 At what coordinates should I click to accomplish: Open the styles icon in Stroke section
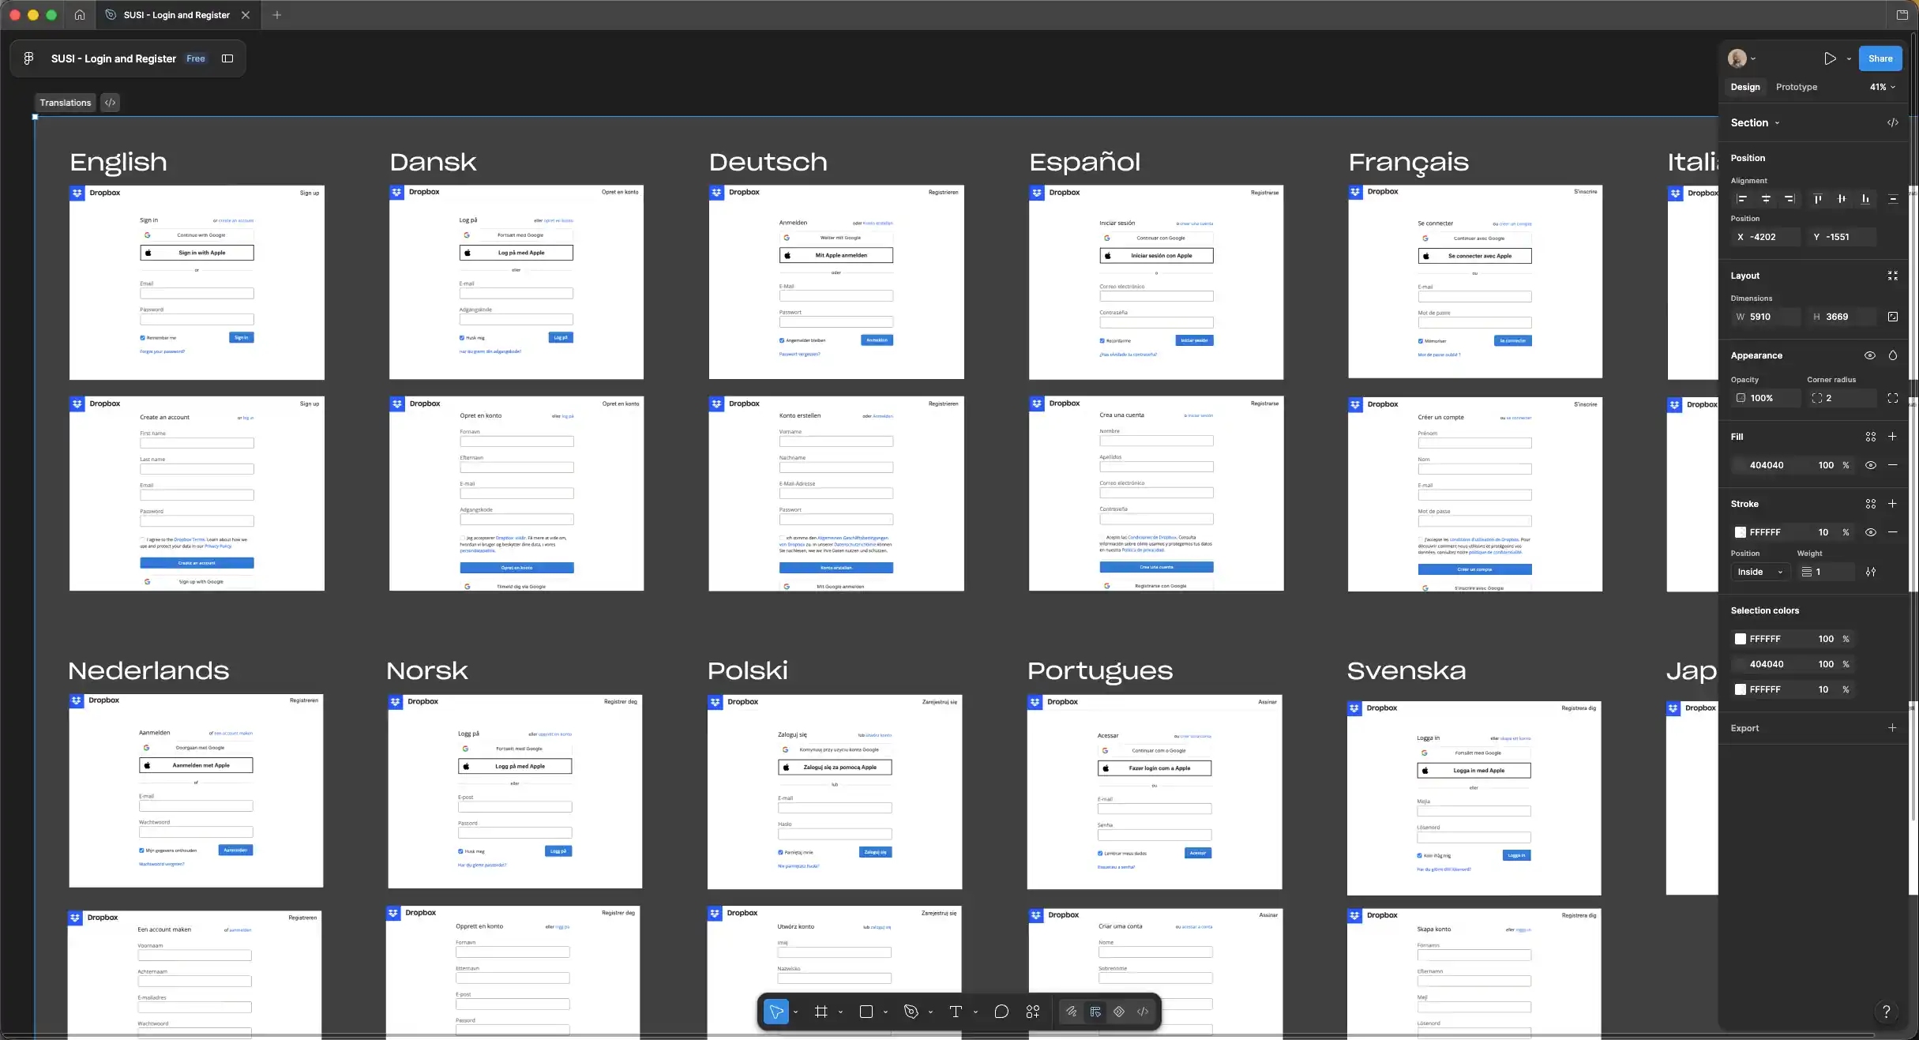click(1871, 504)
